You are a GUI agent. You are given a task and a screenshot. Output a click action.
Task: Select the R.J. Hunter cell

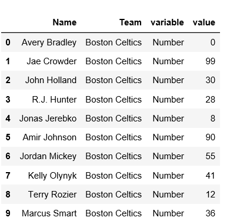(54, 100)
